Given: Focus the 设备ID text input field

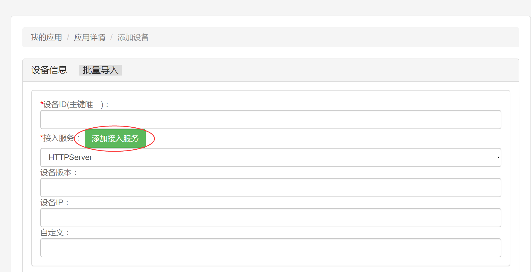Looking at the screenshot, I should tap(270, 120).
